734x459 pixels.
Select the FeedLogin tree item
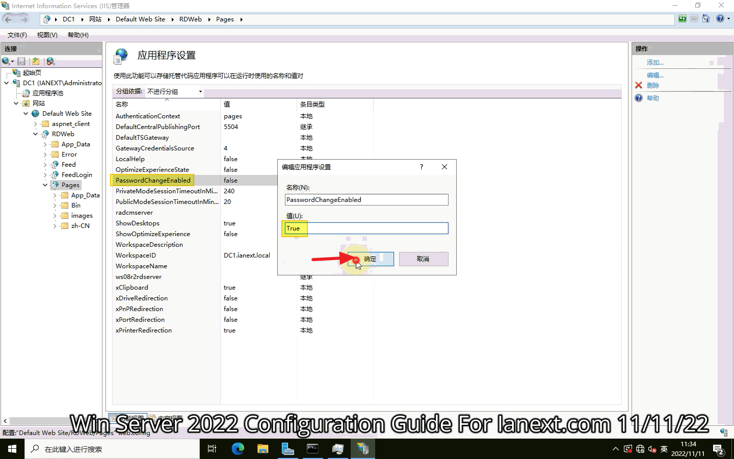point(77,174)
